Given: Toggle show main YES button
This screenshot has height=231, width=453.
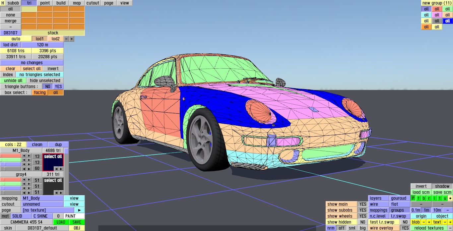Looking at the screenshot, I should (x=363, y=204).
